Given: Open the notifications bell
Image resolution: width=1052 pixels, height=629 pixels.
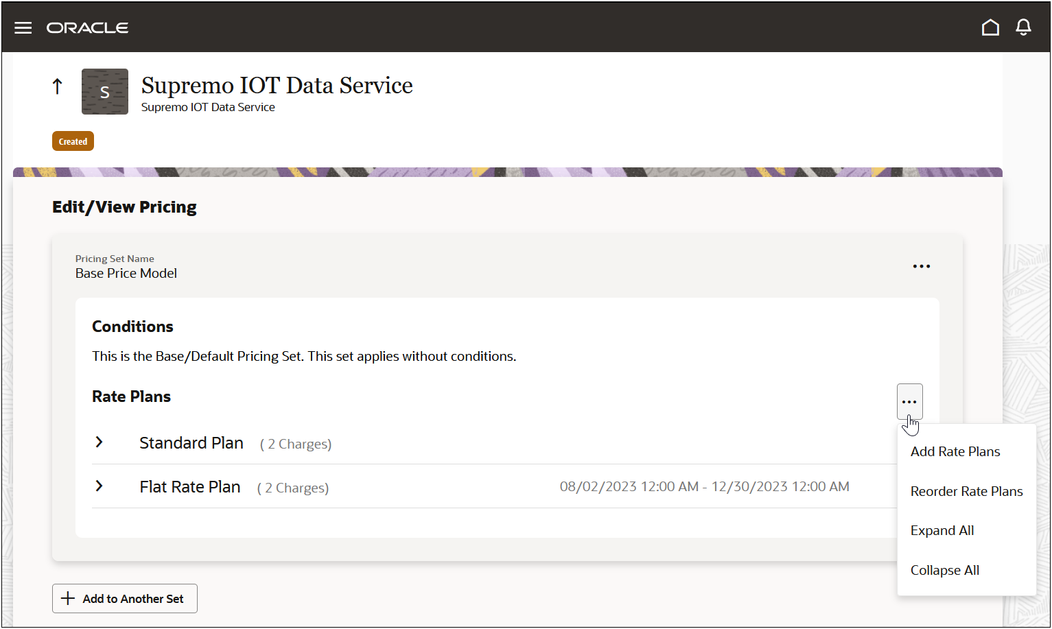Looking at the screenshot, I should click(1023, 27).
